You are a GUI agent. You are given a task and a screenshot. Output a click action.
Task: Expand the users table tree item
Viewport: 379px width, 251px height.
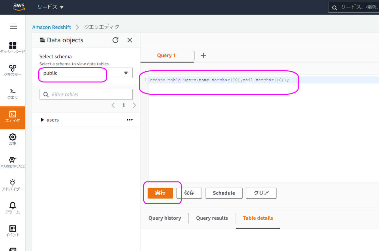(42, 120)
